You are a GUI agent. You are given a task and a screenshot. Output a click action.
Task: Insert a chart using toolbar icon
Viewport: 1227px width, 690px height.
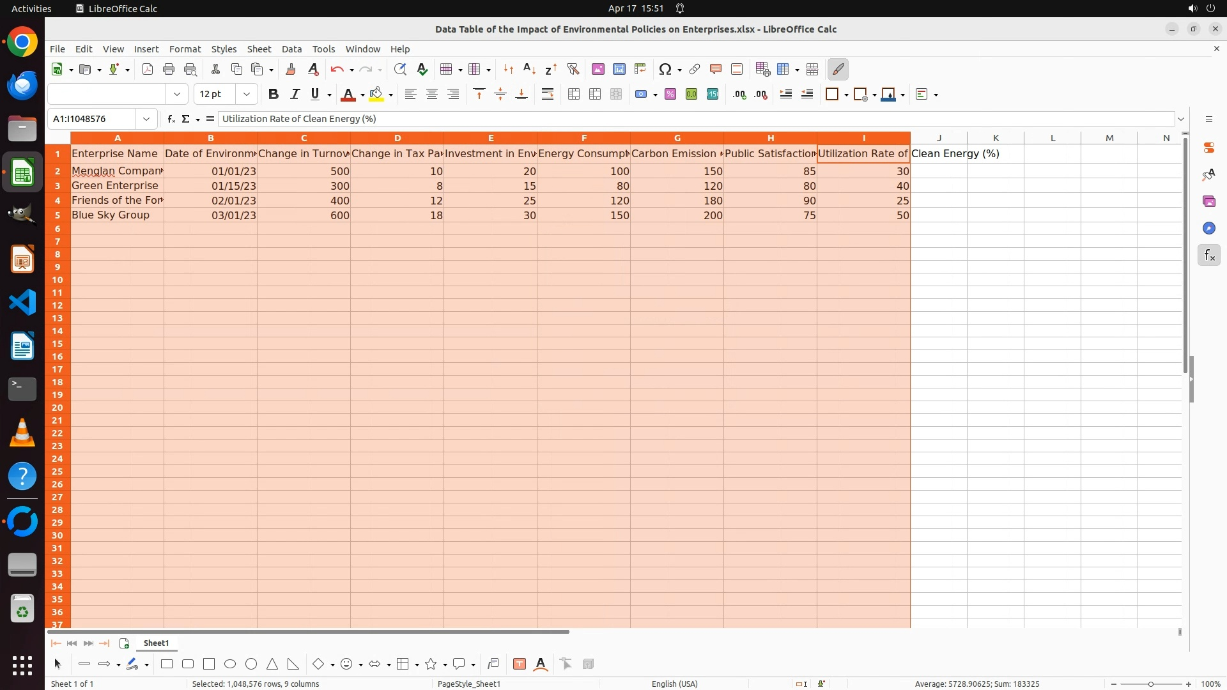tap(619, 69)
